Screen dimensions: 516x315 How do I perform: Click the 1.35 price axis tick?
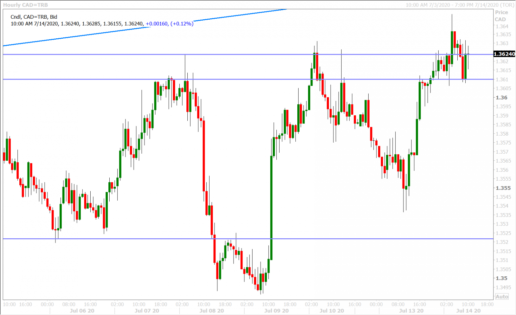point(501,278)
